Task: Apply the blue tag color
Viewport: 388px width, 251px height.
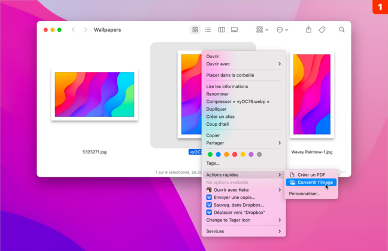Action: click(x=218, y=155)
